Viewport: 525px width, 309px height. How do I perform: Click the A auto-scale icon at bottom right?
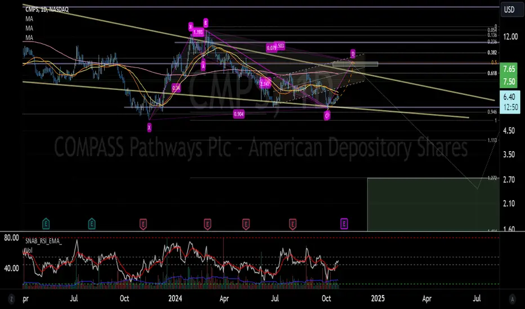pos(512,299)
